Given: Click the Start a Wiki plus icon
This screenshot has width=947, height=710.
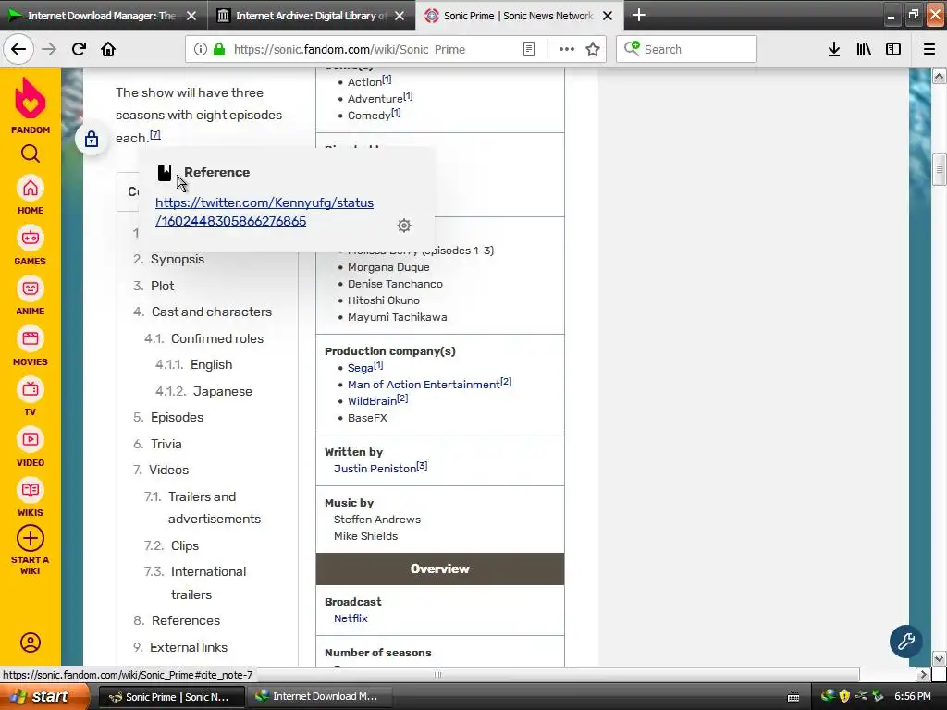Looking at the screenshot, I should coord(31,538).
